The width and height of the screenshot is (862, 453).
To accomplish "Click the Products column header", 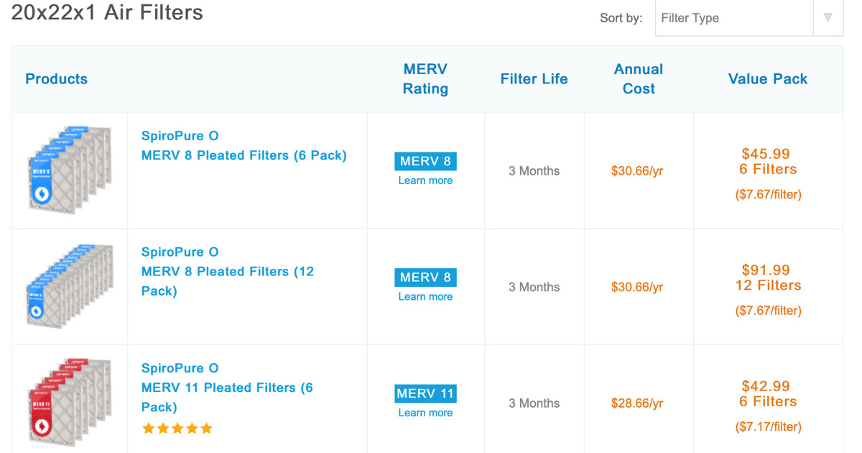I will click(56, 79).
